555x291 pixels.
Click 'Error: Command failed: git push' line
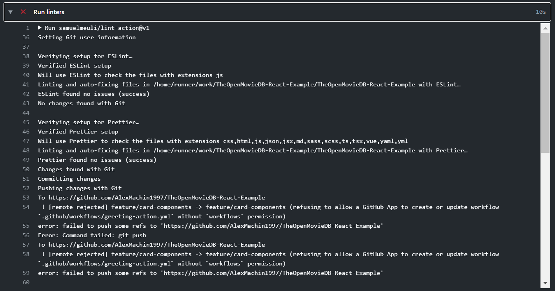tap(92, 235)
